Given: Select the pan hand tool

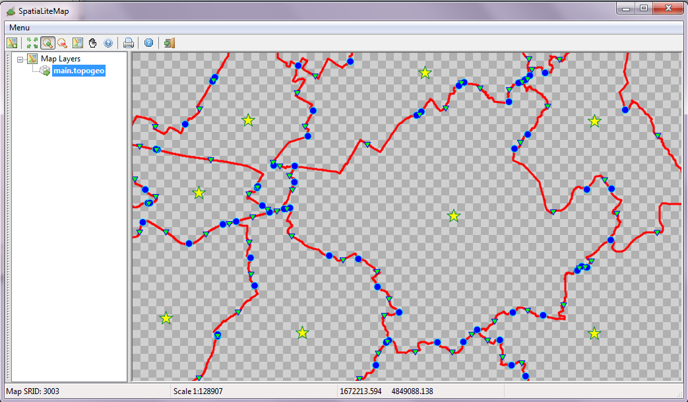Looking at the screenshot, I should (x=92, y=43).
